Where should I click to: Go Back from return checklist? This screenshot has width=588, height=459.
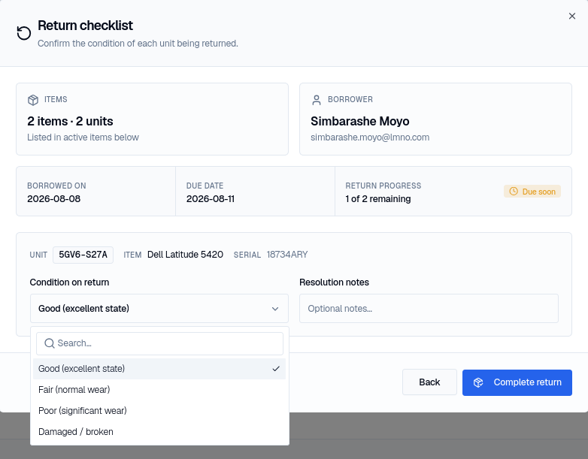pyautogui.click(x=430, y=382)
